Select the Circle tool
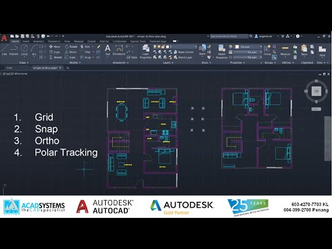332x249 pixels. (24, 50)
